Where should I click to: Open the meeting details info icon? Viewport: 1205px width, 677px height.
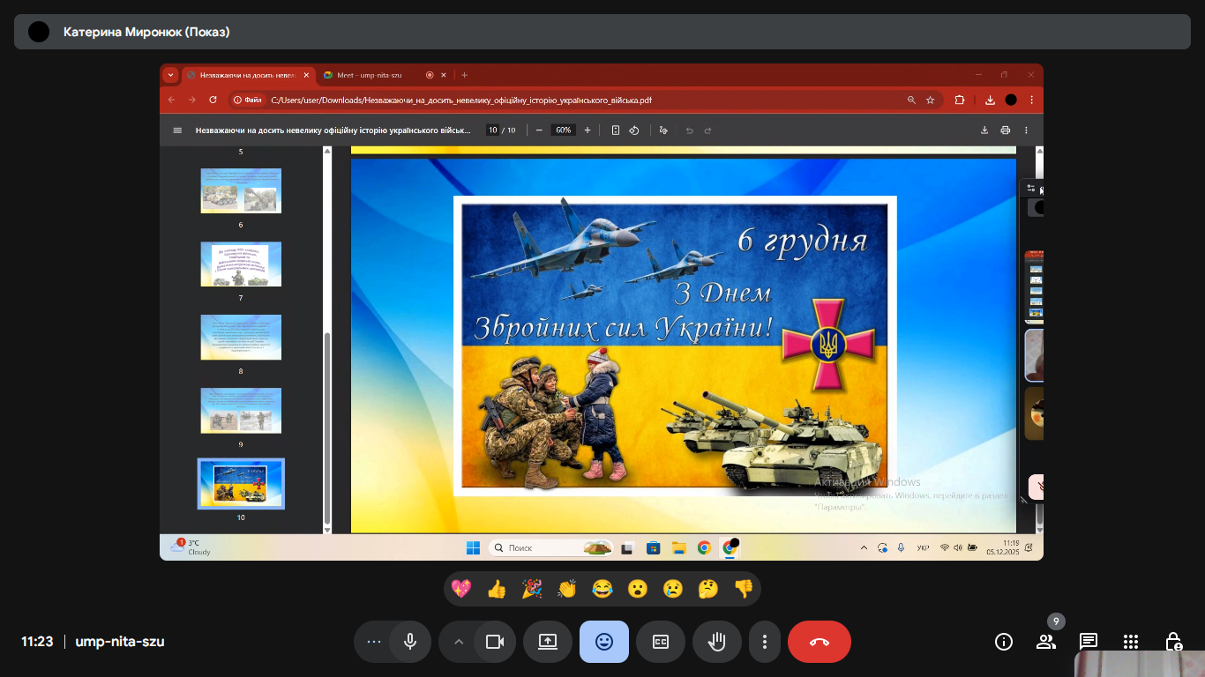[x=1004, y=642]
